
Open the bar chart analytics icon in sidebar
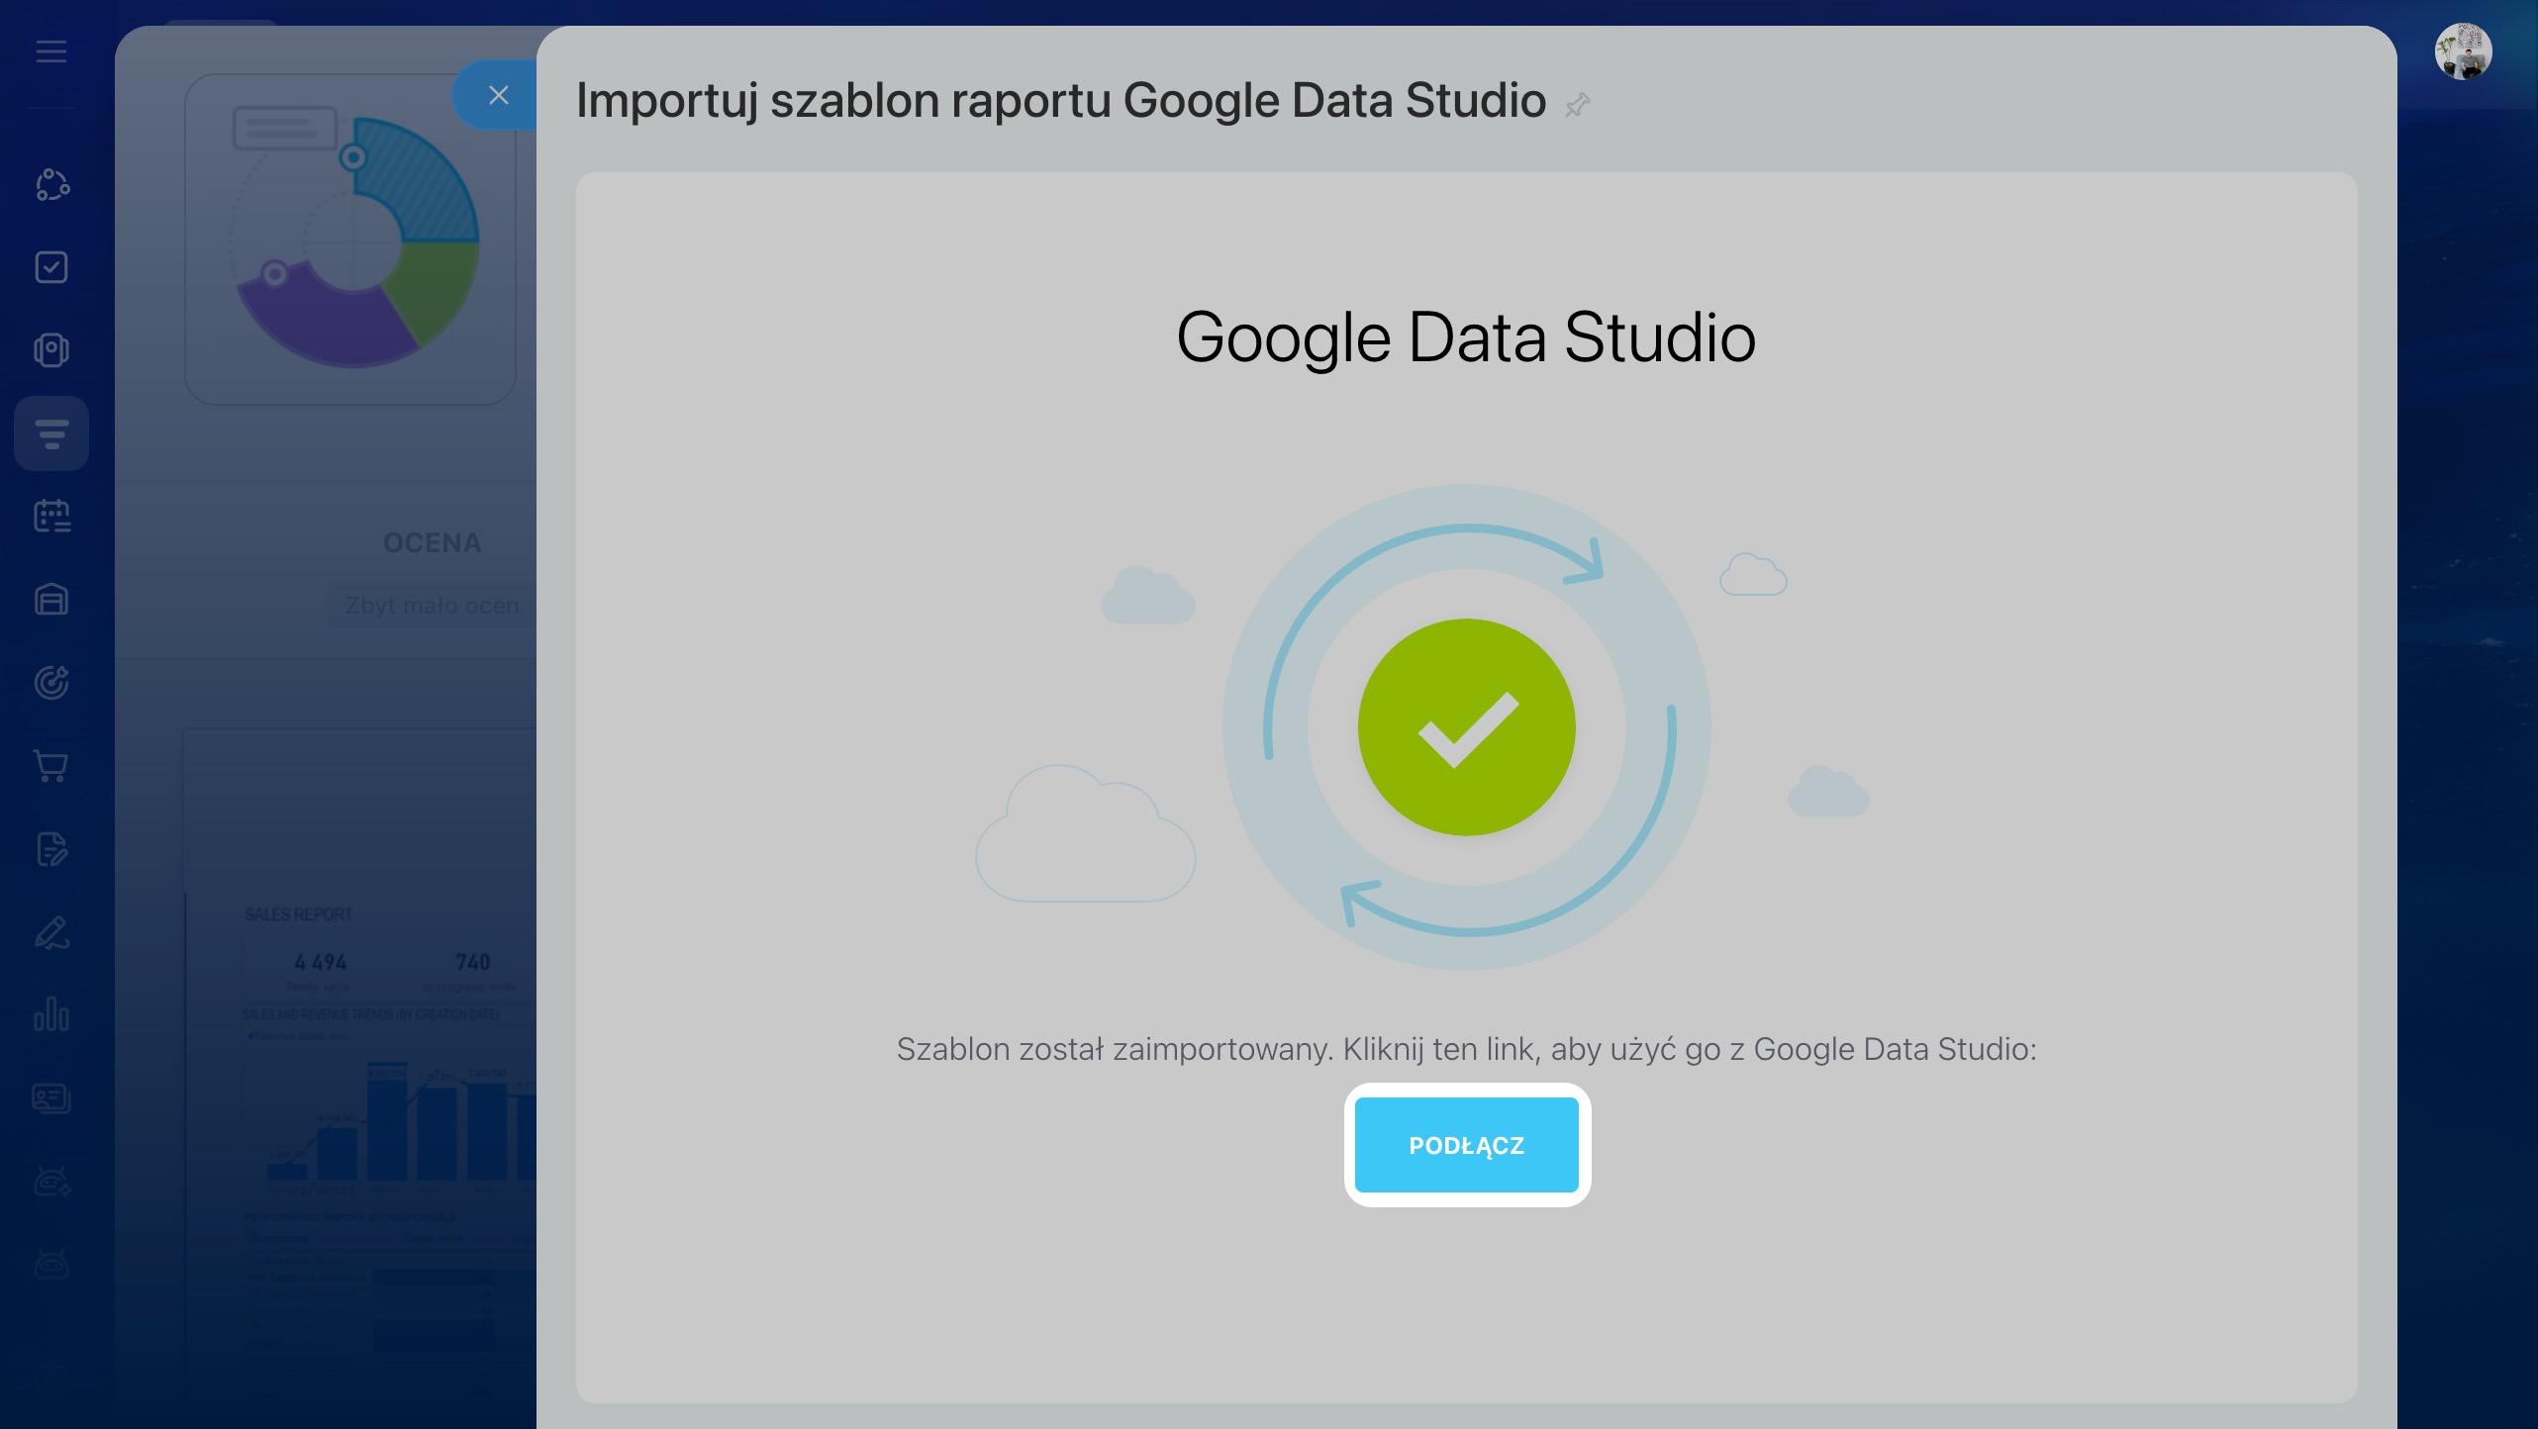click(x=51, y=1014)
